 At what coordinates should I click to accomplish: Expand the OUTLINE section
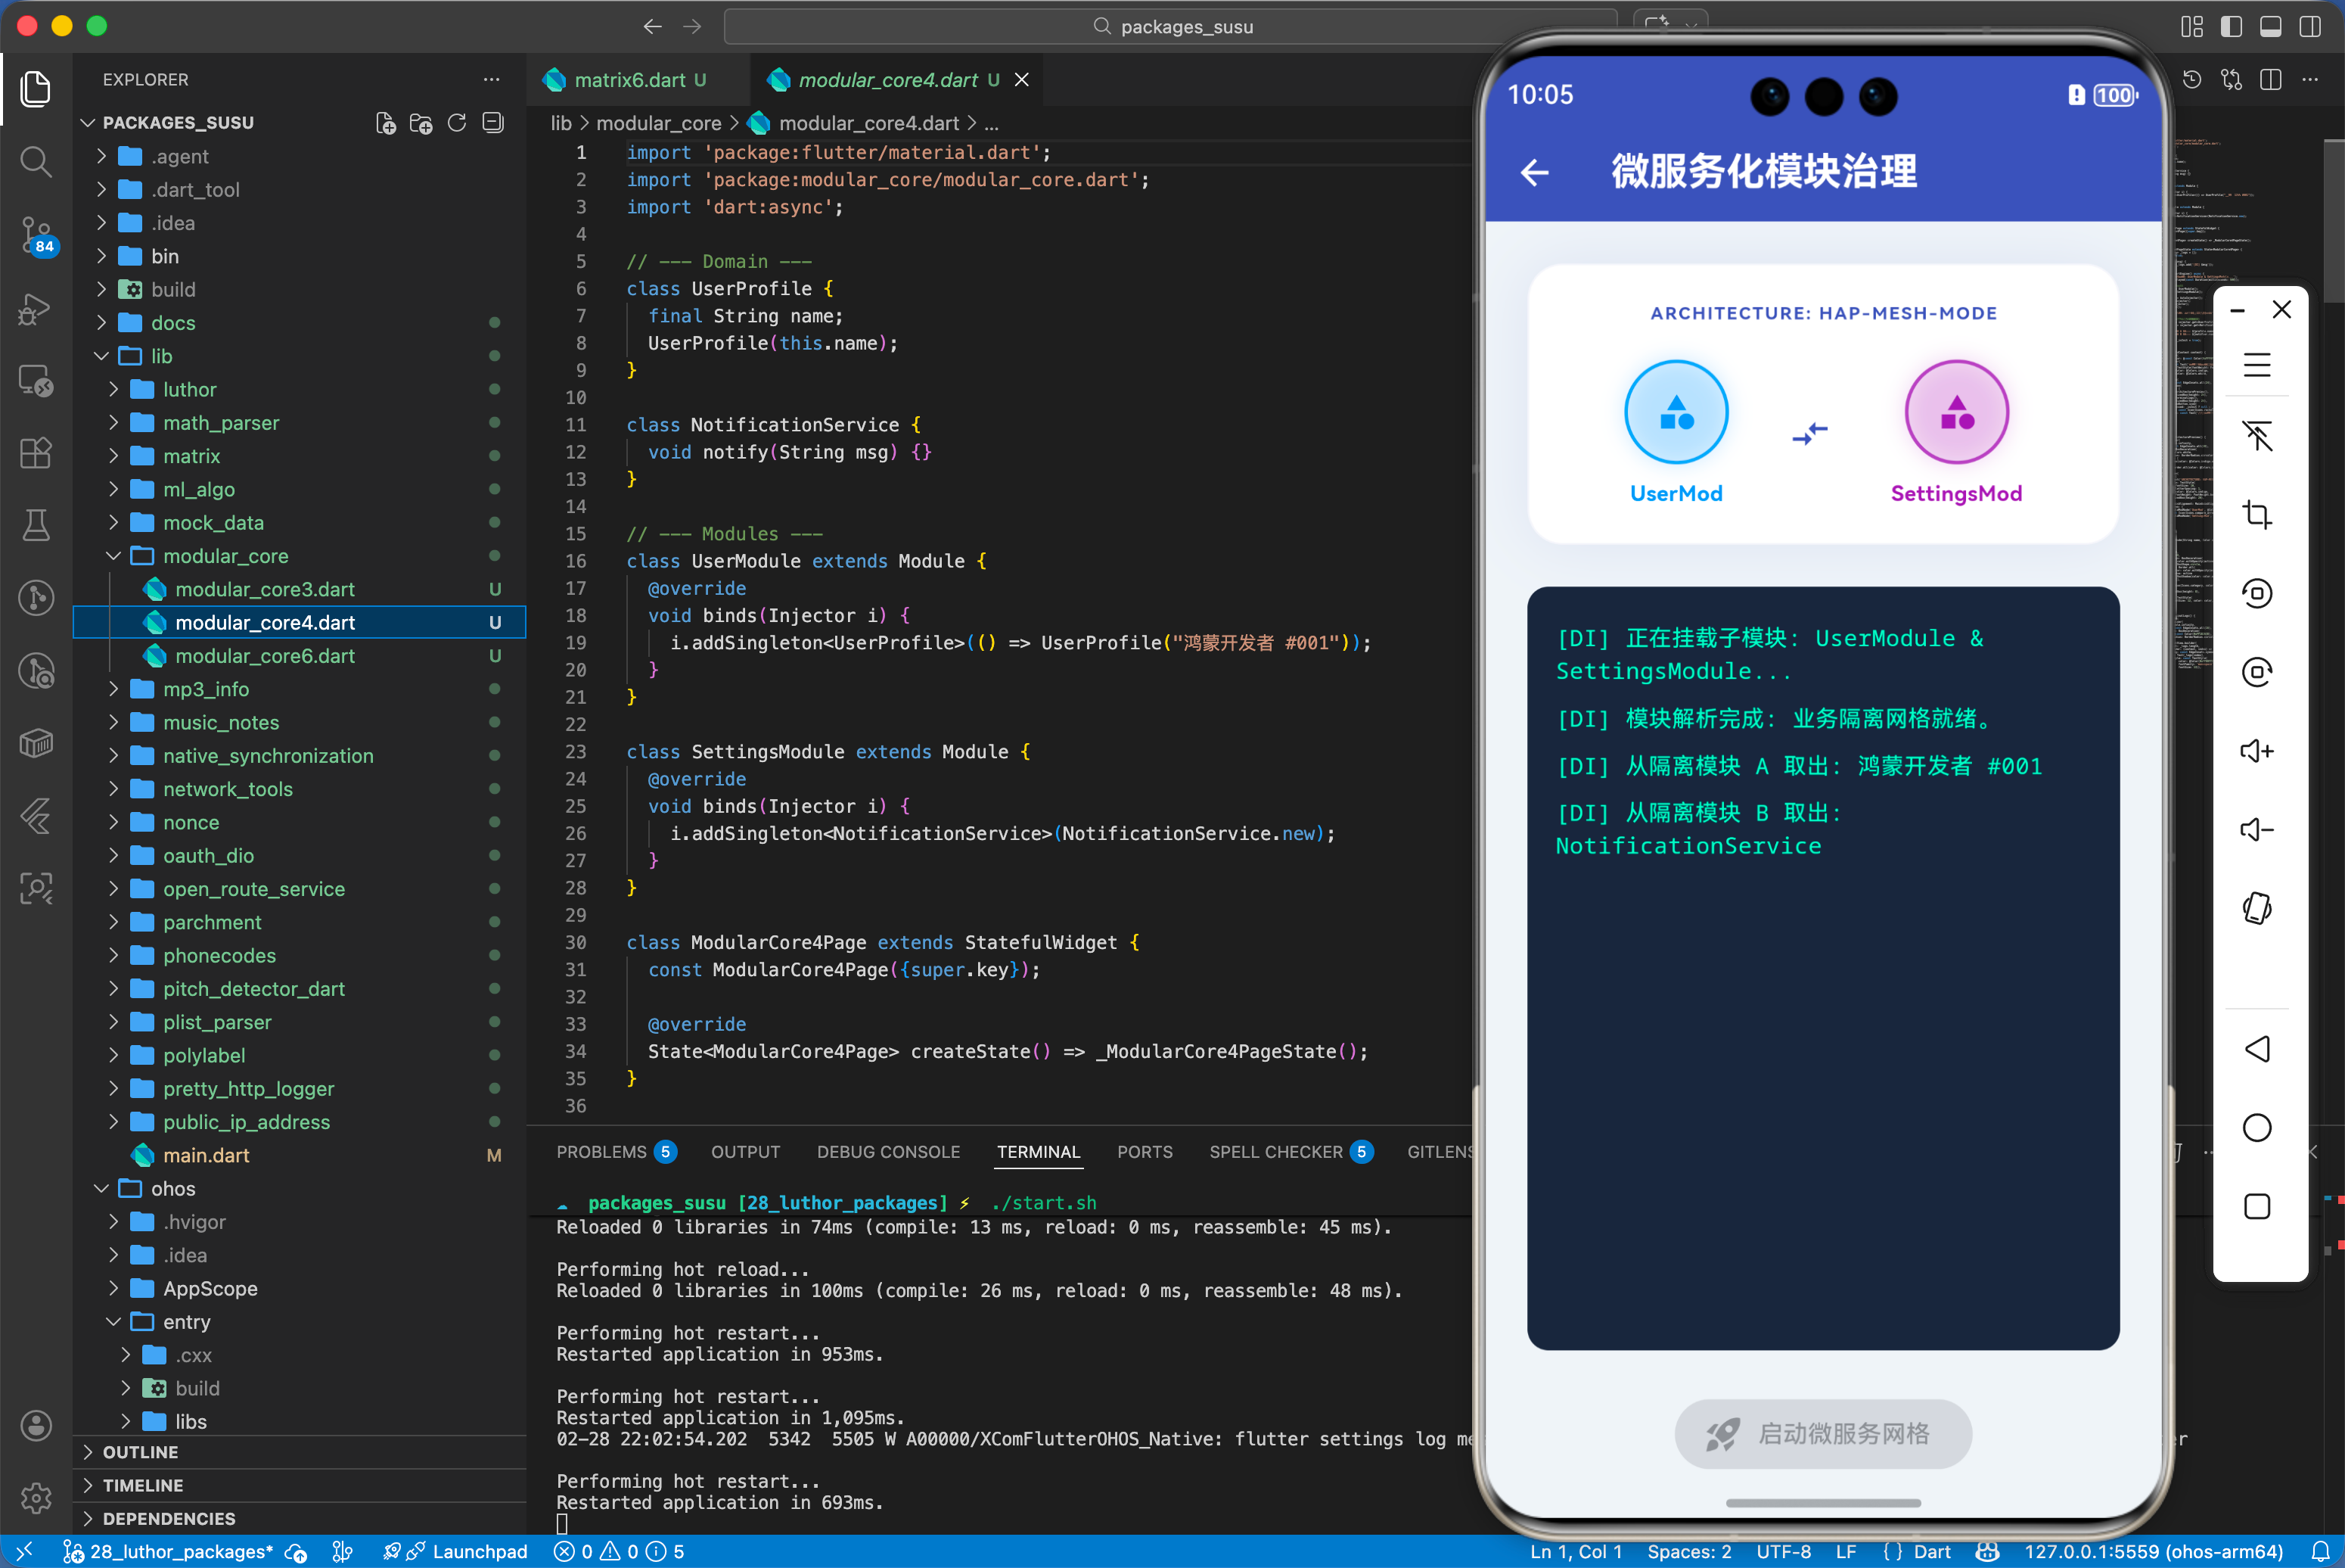click(142, 1452)
